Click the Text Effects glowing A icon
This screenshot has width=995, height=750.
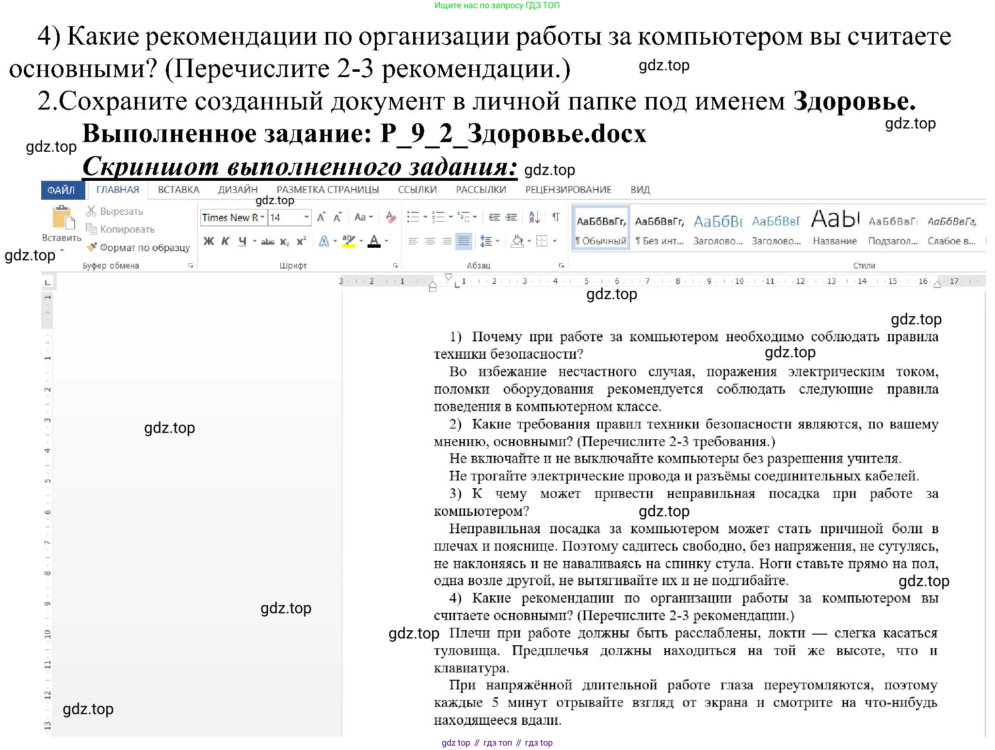click(324, 241)
